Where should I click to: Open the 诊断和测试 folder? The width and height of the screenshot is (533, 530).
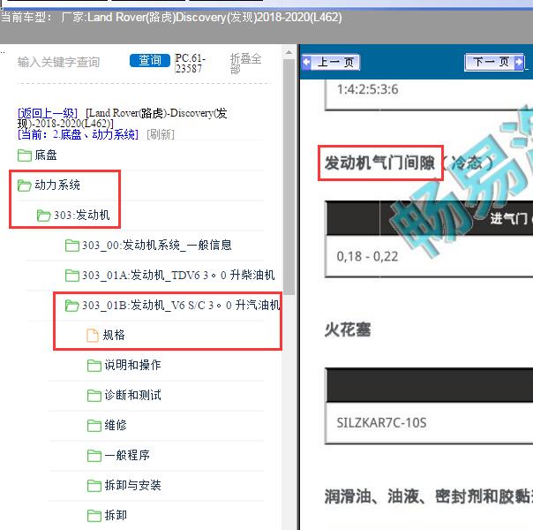tap(132, 395)
